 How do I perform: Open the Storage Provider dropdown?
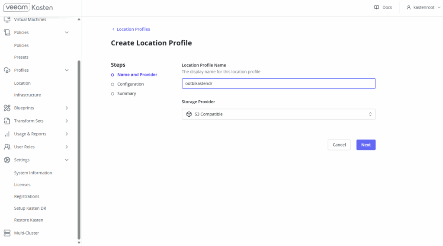[x=278, y=114]
